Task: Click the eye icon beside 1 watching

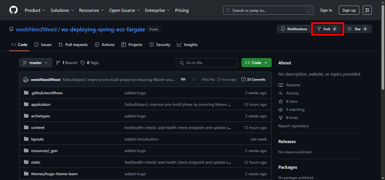Action: click(x=281, y=109)
